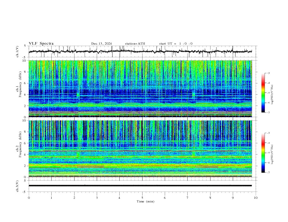Click the time axis tick label '10'
The image size is (288, 222).
click(x=256, y=198)
